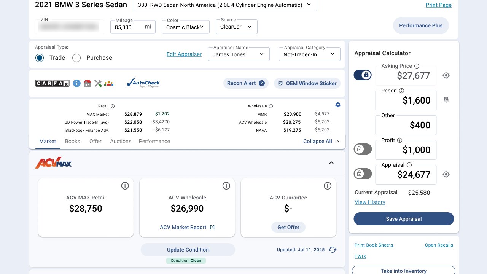Image resolution: width=487 pixels, height=274 pixels.
Task: Click the target icon beside Appraisal field
Action: pos(446,174)
